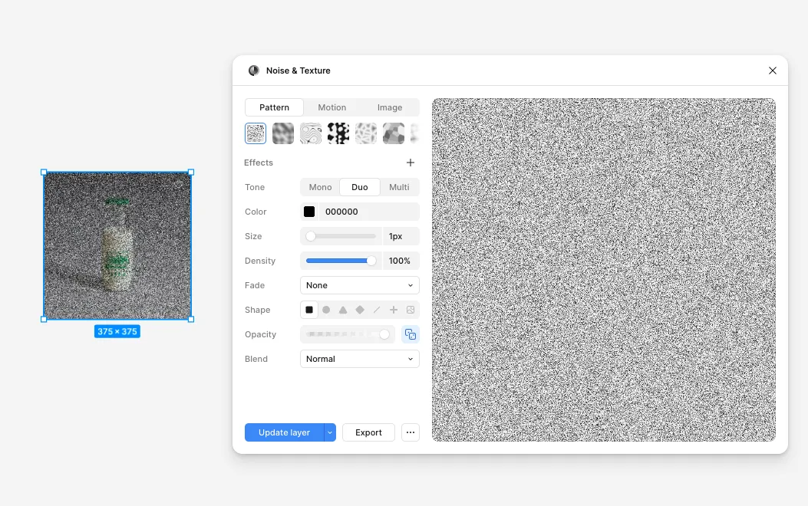Select the bottle image on canvas
Viewport: 808px width, 506px height.
pyautogui.click(x=117, y=246)
